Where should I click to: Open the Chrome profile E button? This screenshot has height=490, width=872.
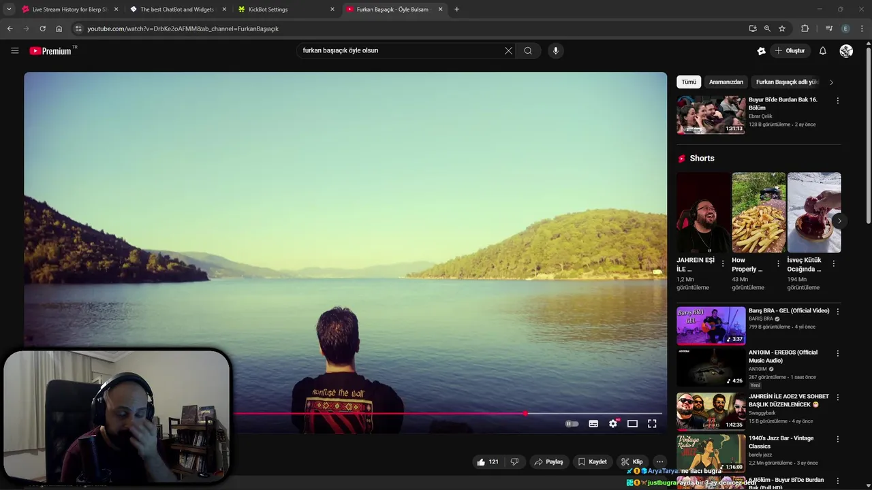coord(845,29)
